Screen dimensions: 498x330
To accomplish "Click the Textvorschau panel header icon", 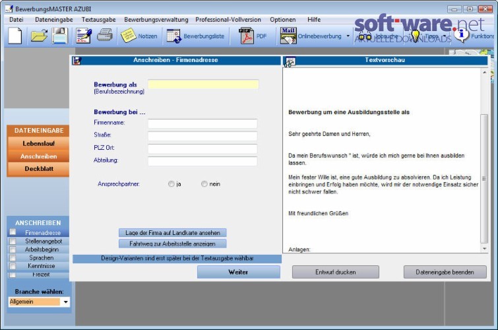I will point(290,61).
